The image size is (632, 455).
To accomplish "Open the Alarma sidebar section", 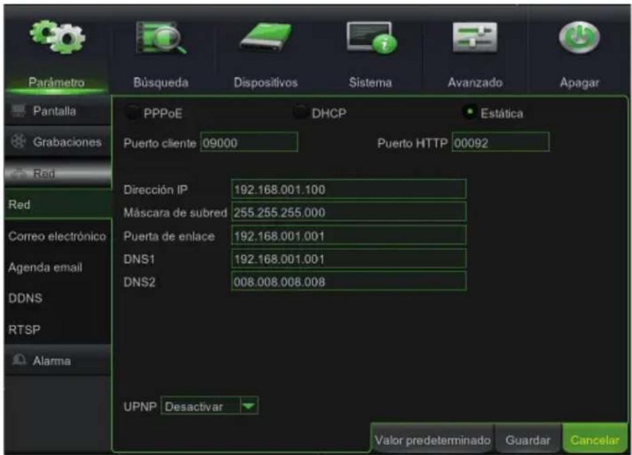I will 58,361.
